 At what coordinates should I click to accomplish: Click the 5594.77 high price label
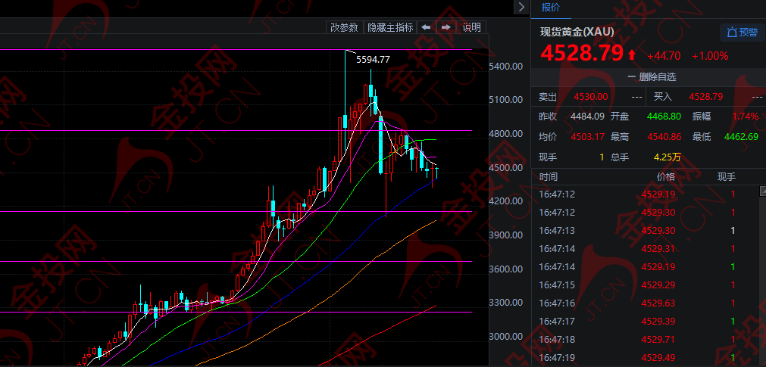coord(373,60)
